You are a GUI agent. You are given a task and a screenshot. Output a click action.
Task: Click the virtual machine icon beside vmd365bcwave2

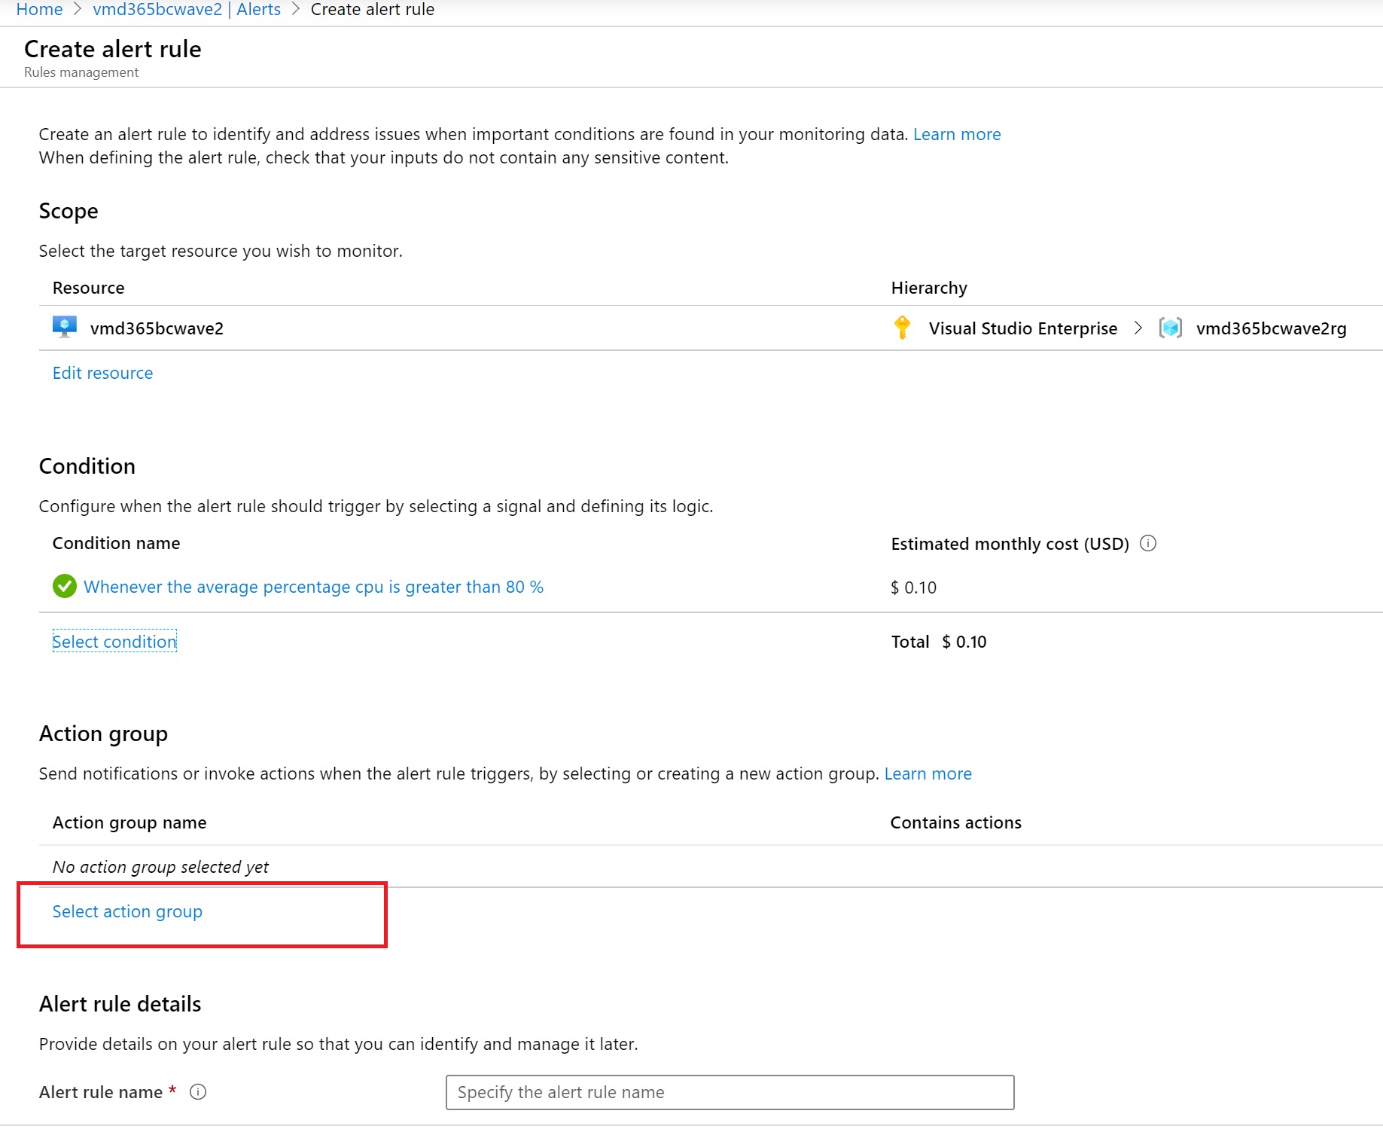64,328
